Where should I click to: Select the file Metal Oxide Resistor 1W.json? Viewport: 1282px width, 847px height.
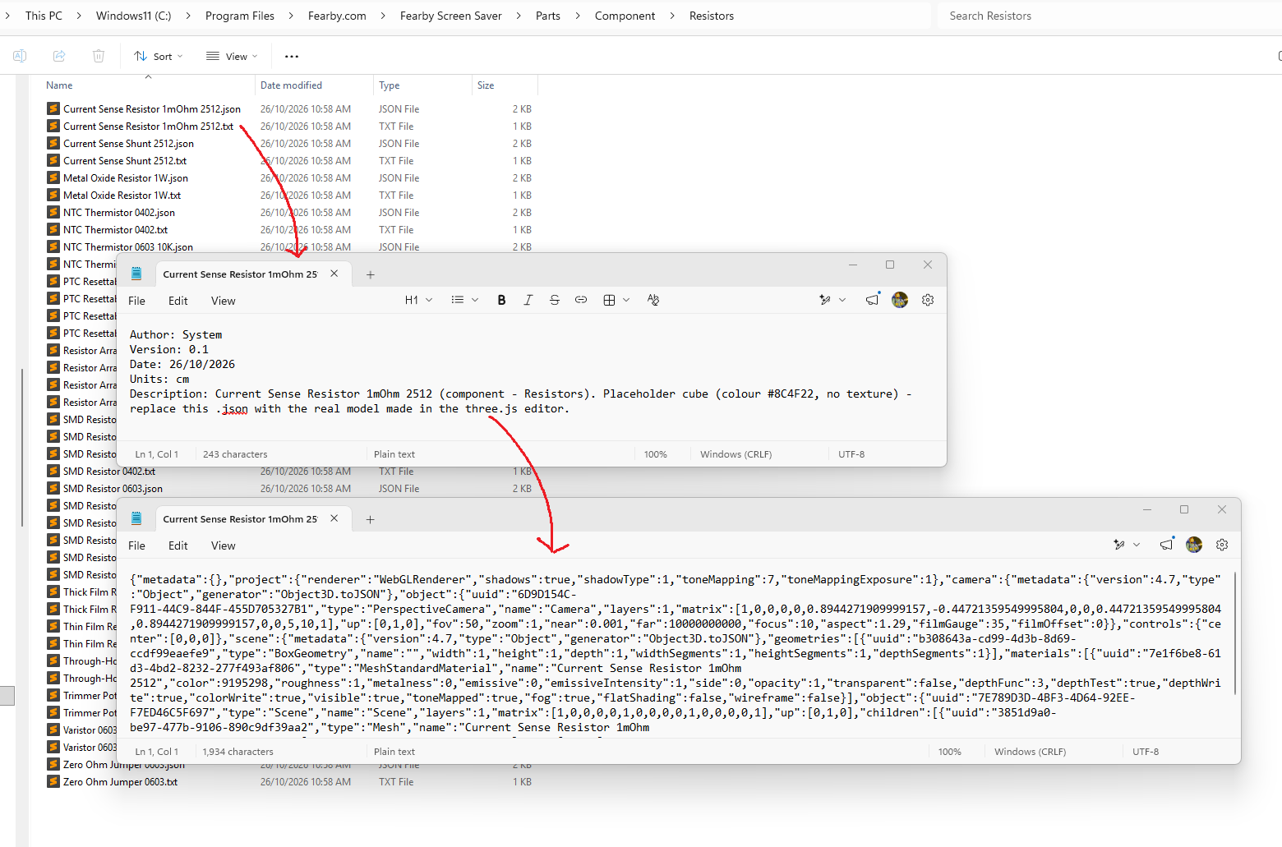coord(126,178)
